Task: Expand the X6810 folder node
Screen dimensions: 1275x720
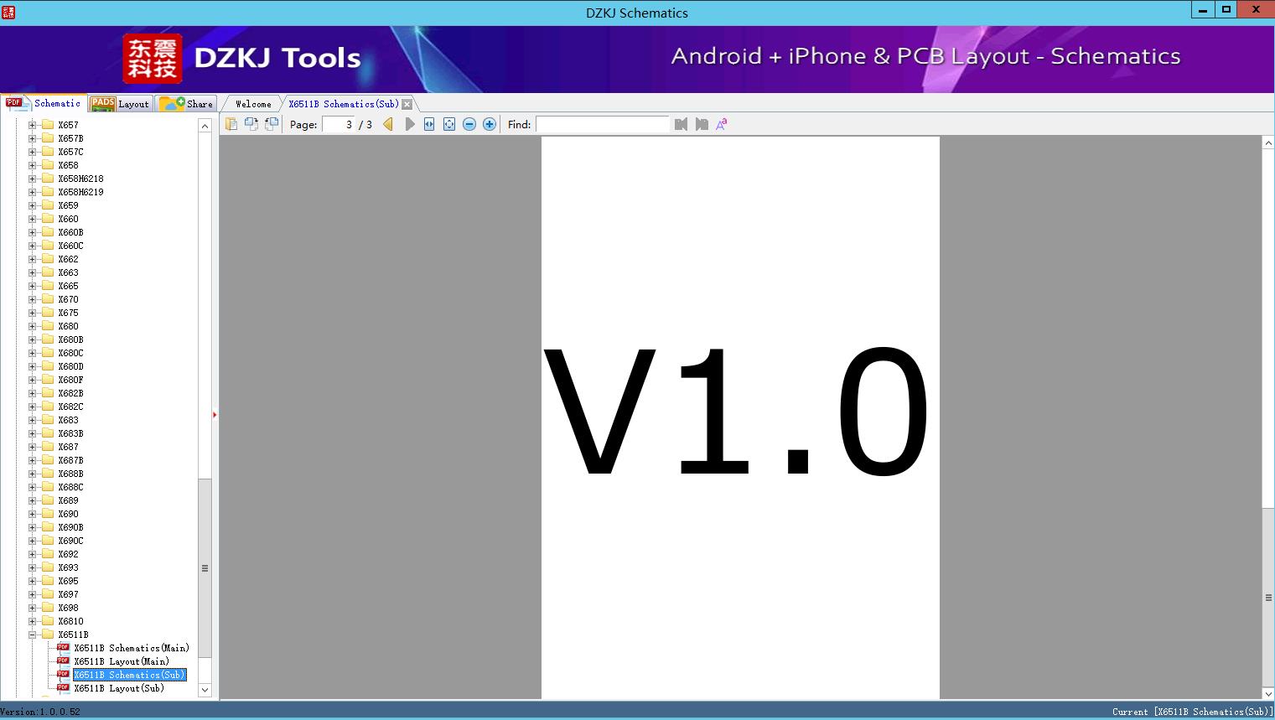Action: click(x=33, y=621)
